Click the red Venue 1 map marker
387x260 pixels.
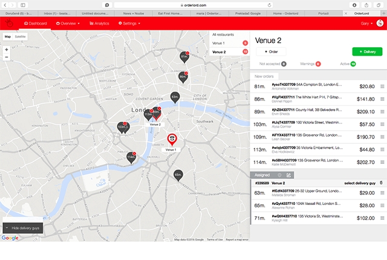[172, 140]
